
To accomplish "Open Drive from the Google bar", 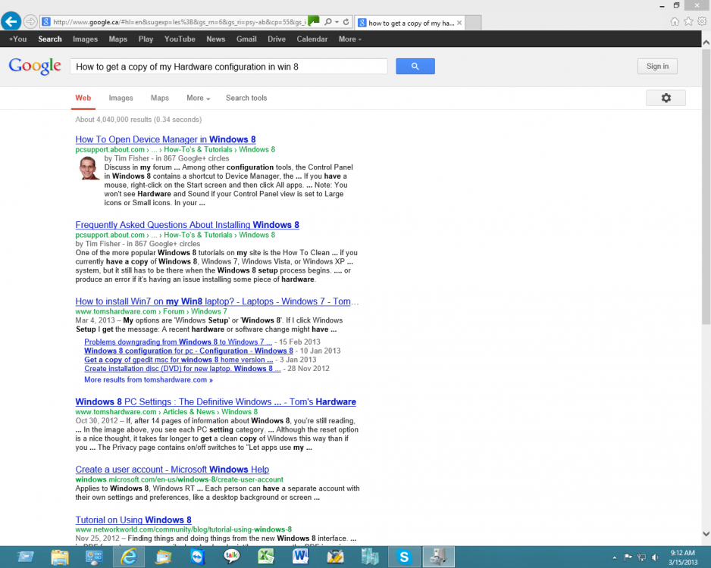I will coord(277,39).
